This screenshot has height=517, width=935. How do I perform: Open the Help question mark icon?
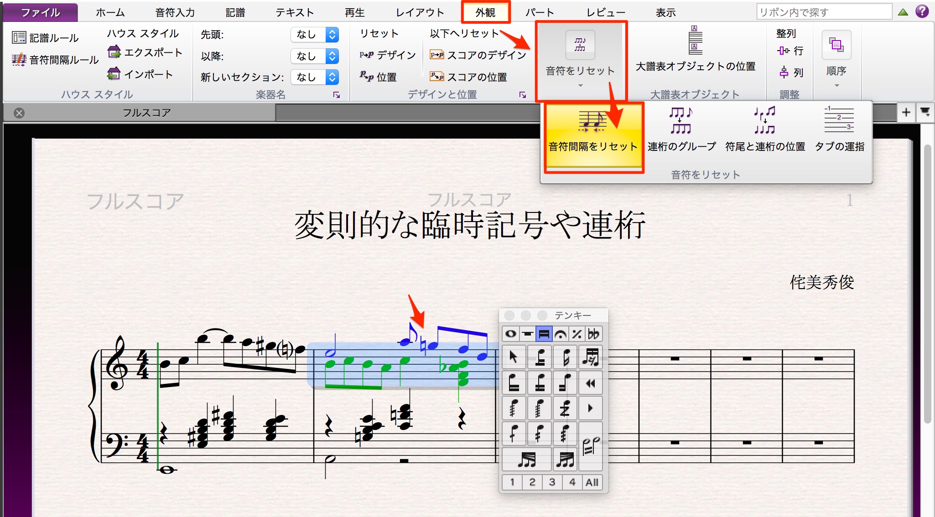pyautogui.click(x=922, y=11)
